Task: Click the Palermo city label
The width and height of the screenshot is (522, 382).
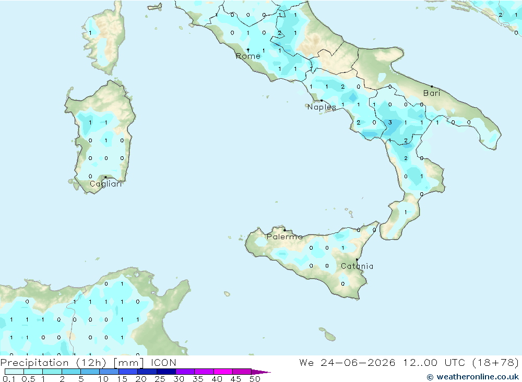Action: point(284,237)
